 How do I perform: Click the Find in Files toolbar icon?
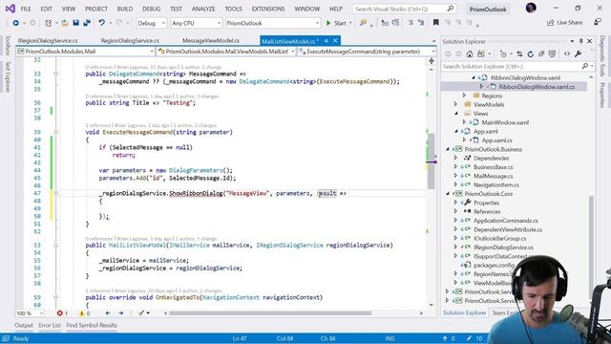pyautogui.click(x=363, y=23)
